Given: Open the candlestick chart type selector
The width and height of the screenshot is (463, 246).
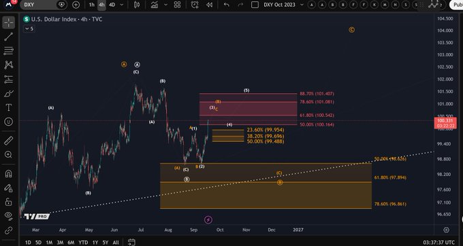Looking at the screenshot, I should pos(137,5).
